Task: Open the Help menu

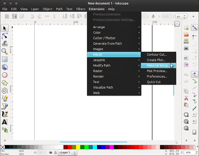Action: (x=111, y=9)
